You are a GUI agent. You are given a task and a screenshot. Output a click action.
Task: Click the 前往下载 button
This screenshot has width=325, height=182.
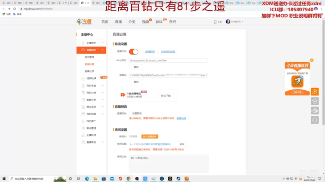click(166, 96)
